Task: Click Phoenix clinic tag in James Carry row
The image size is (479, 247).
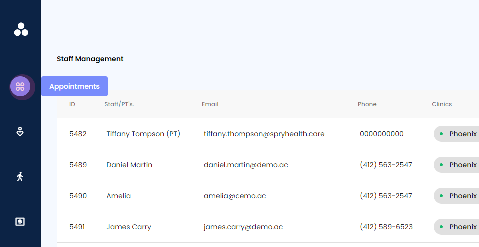Action: tap(457, 227)
